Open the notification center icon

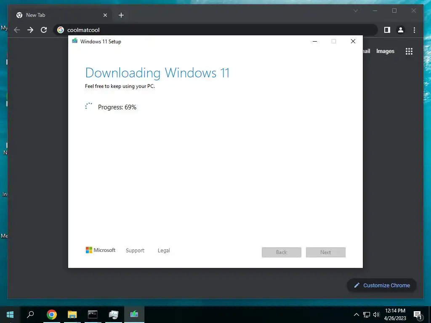click(x=418, y=315)
